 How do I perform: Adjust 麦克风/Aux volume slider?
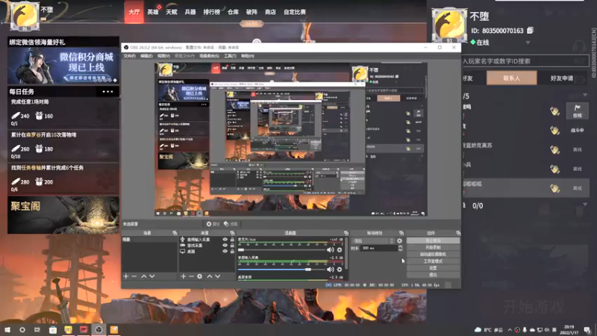pos(281,250)
